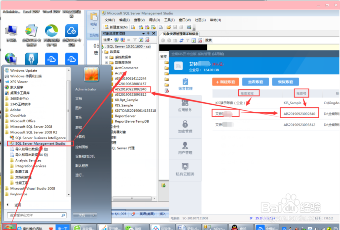This screenshot has height=230, width=340.
Task: Select AIS20190923093812 database in tree
Action: [131, 95]
